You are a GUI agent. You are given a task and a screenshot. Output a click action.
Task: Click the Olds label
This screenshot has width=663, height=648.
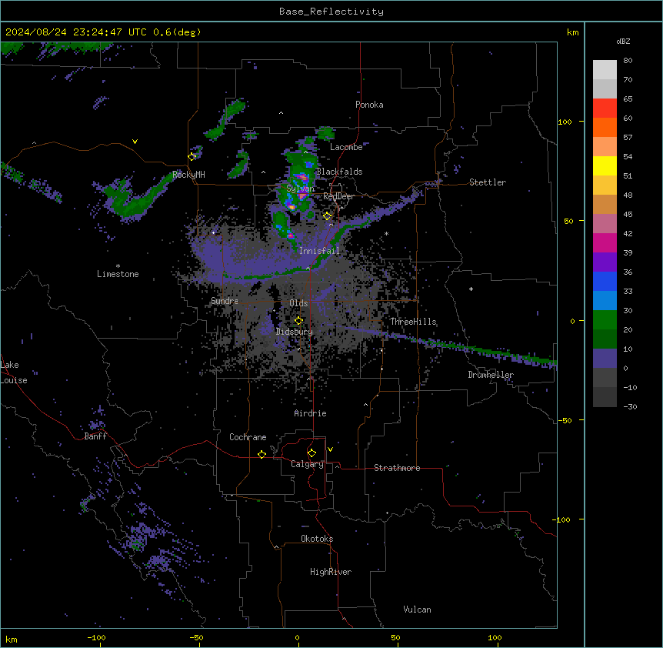point(298,303)
